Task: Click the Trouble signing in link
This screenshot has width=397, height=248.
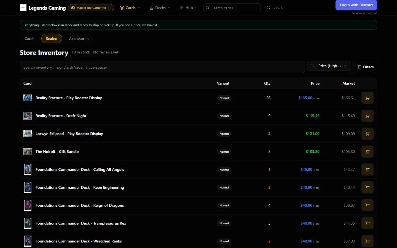Action: [x=364, y=13]
